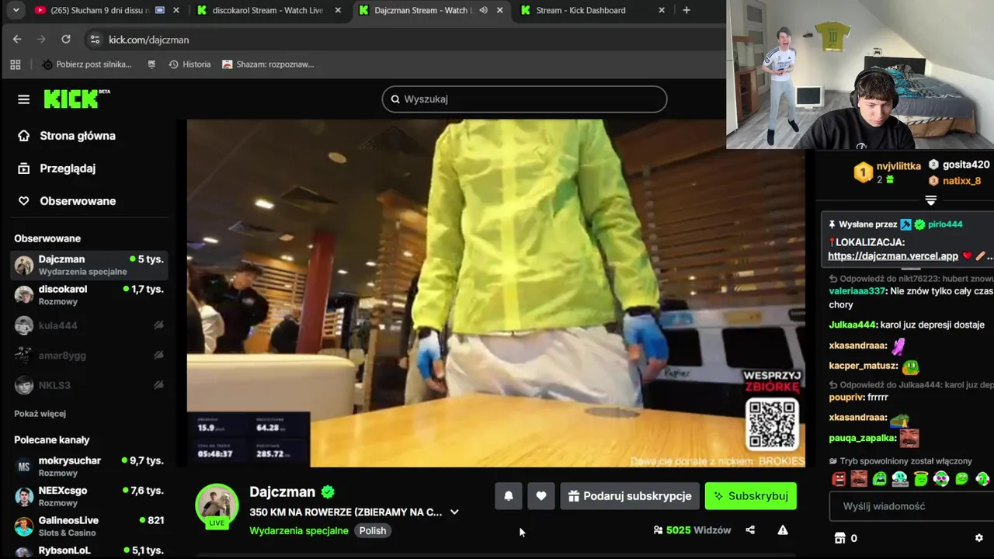
Task: Focus the Wyszukaj search box
Action: click(524, 99)
